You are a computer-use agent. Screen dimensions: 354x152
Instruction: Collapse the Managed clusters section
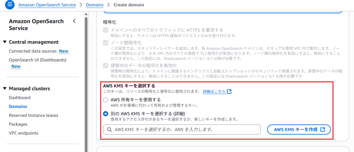point(5,88)
